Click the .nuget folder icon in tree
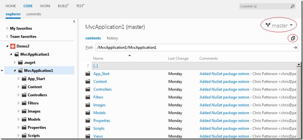 pyautogui.click(x=20, y=63)
